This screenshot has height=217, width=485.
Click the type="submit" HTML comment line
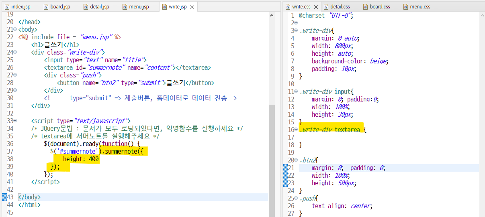point(140,98)
